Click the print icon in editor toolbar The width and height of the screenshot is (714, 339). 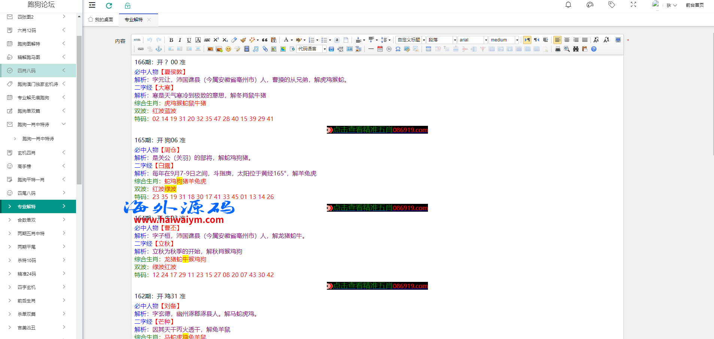coord(558,49)
